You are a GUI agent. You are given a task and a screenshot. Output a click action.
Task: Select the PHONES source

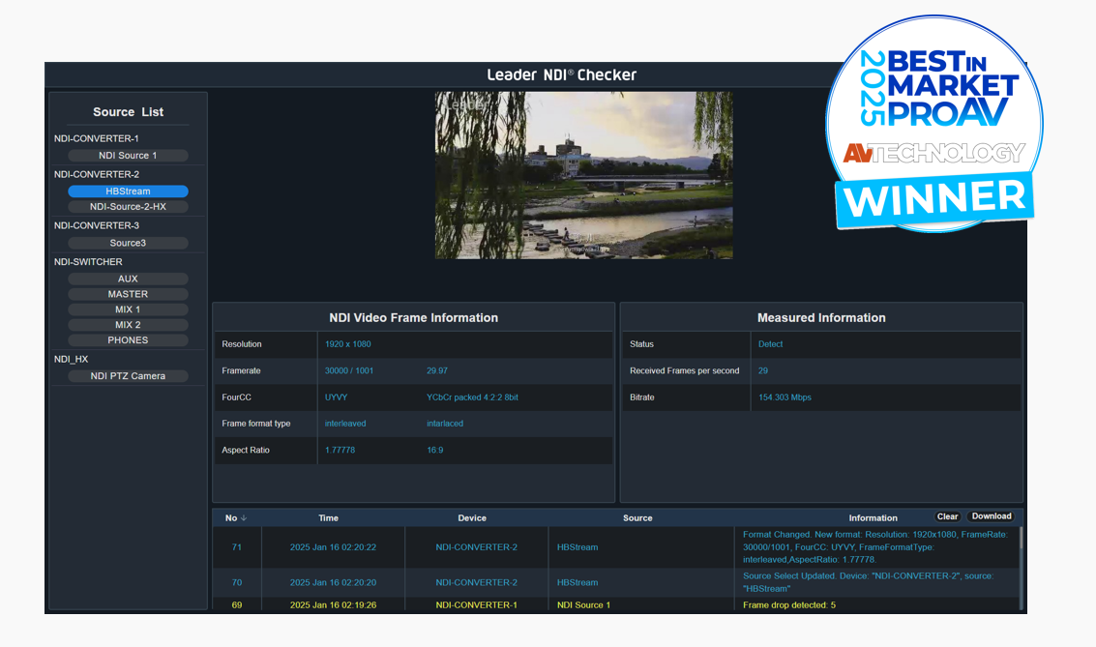(x=128, y=340)
